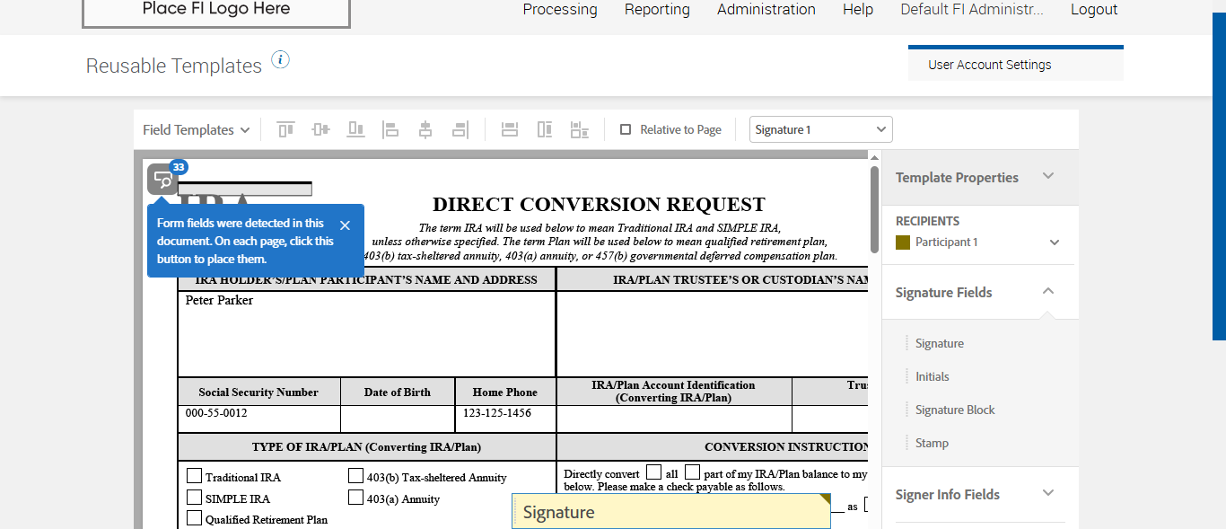Open the Administration menu
This screenshot has width=1226, height=529.
tap(766, 10)
